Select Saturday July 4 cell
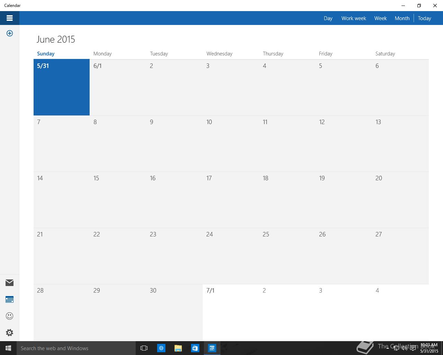The height and width of the screenshot is (355, 443). point(400,312)
